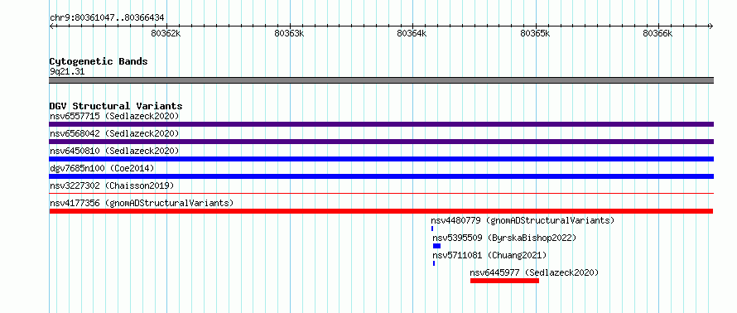Click the gray 9q21.31 cytogenetic band bar
Screen dimensions: 737x313
381,80
